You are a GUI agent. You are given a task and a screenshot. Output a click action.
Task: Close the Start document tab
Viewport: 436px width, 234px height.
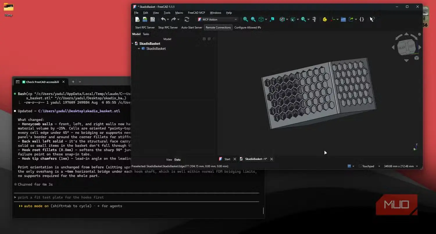coord(235,159)
